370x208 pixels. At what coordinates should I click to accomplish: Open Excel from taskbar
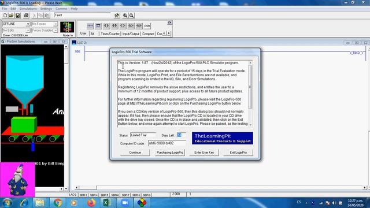tap(108, 203)
